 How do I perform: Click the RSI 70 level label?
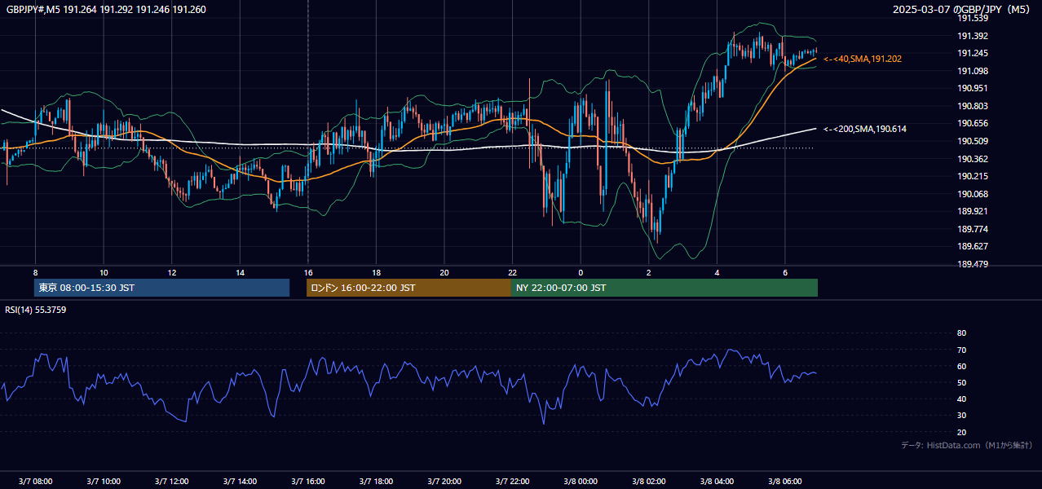(961, 350)
